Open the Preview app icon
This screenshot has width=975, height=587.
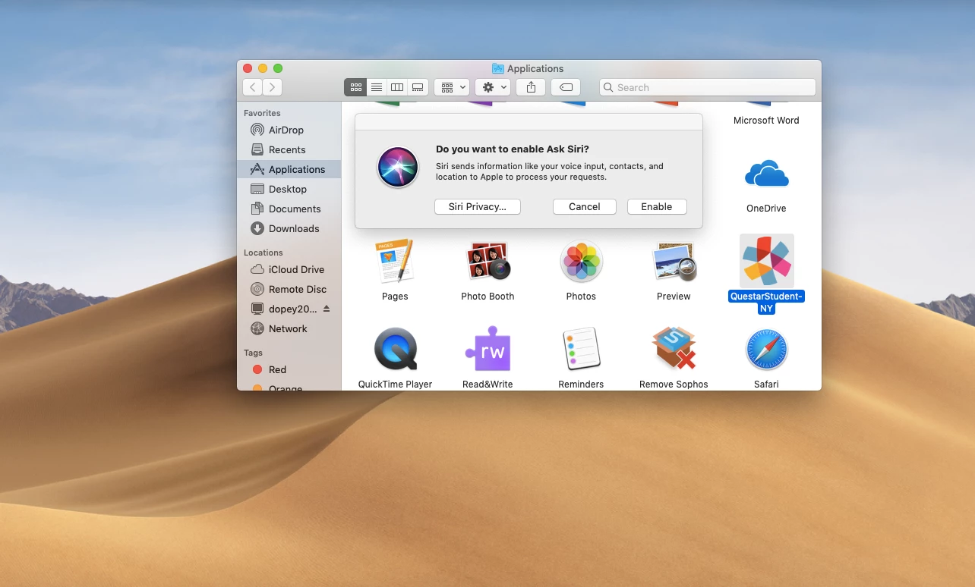click(674, 262)
